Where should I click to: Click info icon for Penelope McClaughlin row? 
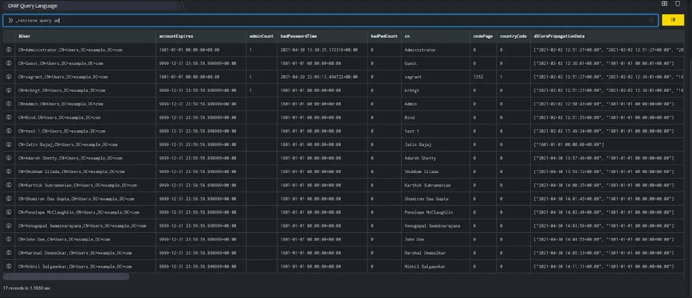[x=8, y=213]
